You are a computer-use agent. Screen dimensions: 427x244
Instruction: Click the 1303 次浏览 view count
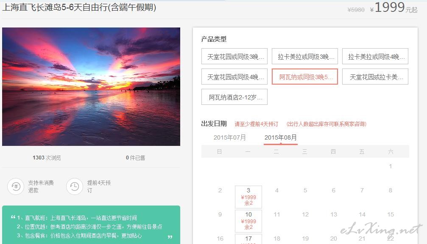click(x=47, y=158)
